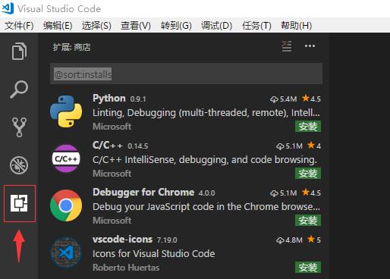The image size is (390, 279).
Task: Click the vscode-icons 4.8M download count
Action: 289,240
